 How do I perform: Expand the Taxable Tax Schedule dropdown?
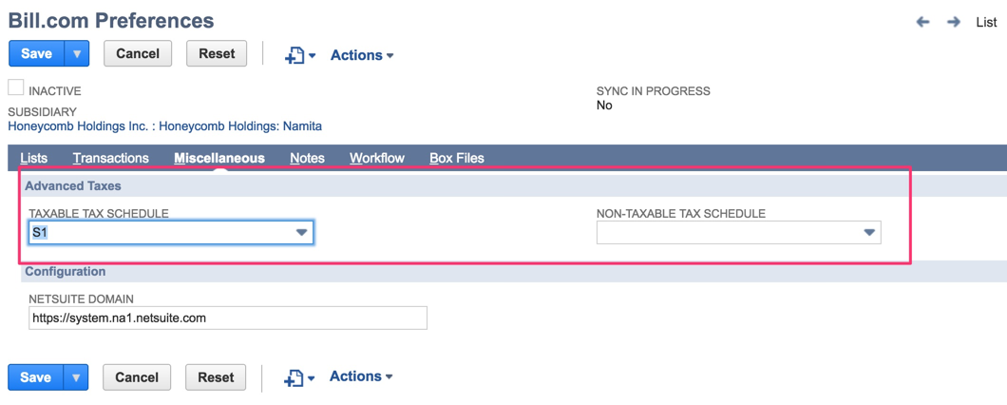click(x=301, y=232)
